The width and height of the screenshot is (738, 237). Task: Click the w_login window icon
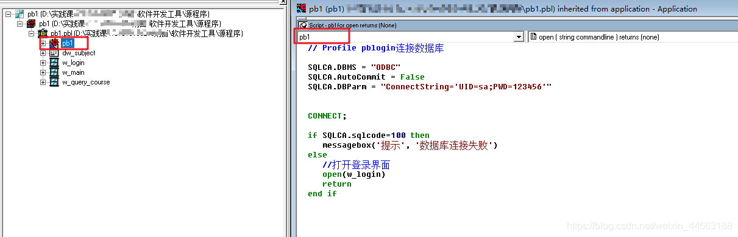coord(54,63)
